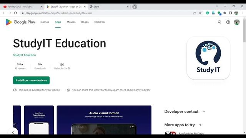
Task: Click the previous screenshot arrow
Action: [13, 132]
